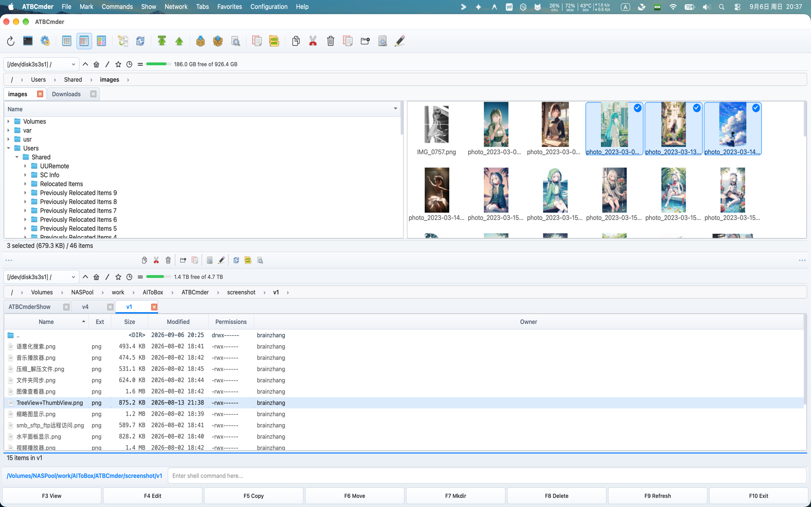Expand the Volumes folder in the tree
Screen dimensions: 811x507
(9, 121)
